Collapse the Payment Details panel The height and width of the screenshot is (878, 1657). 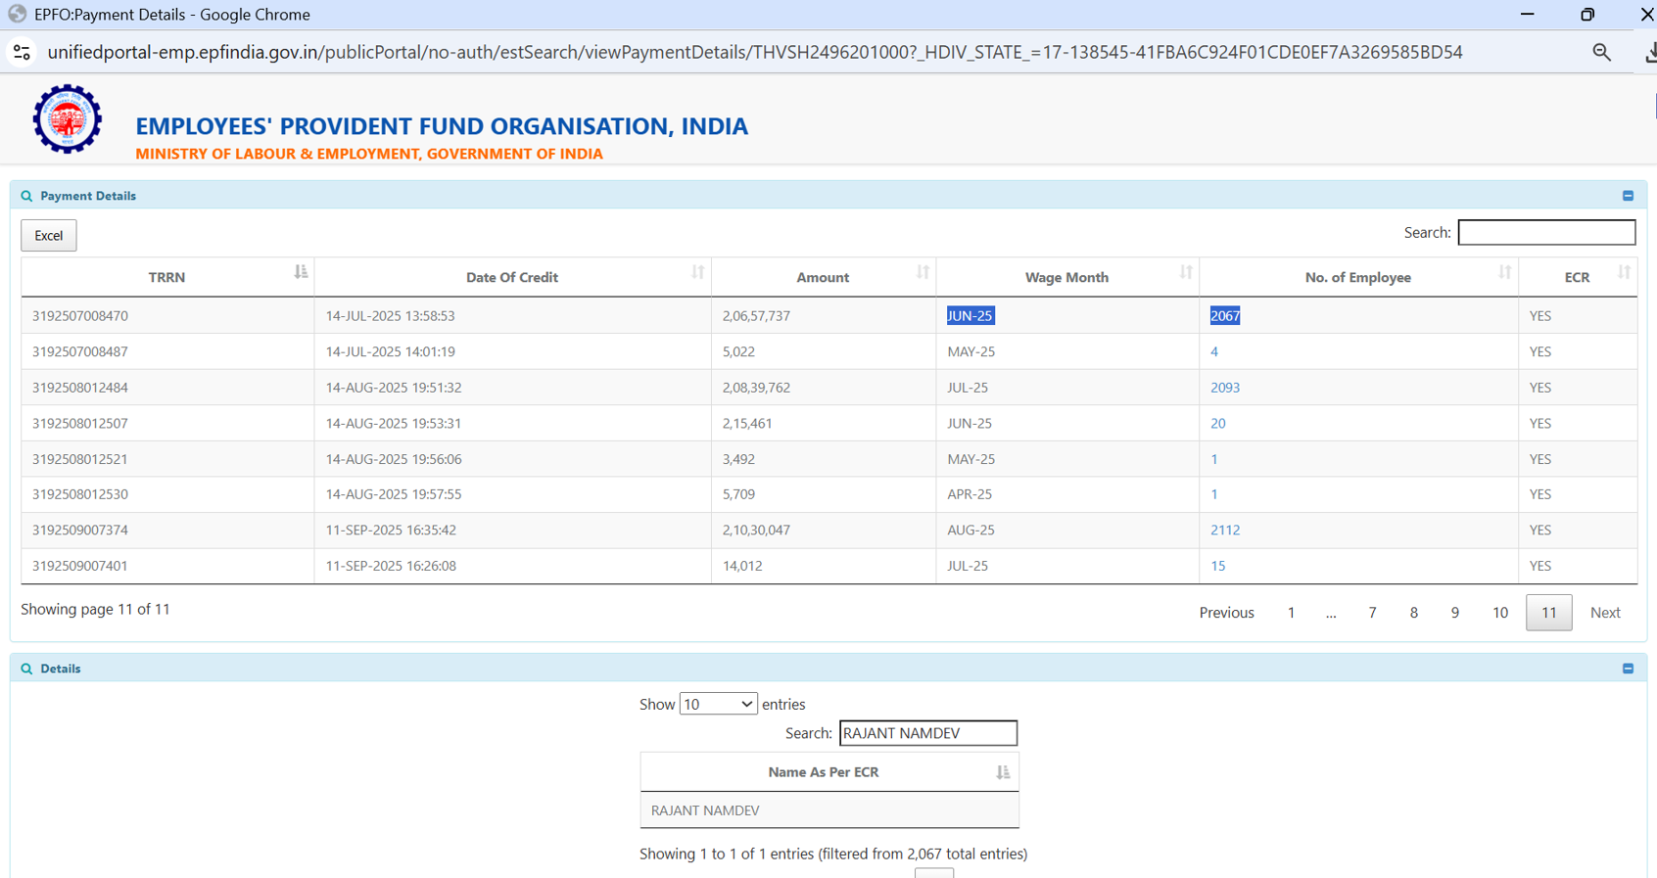(x=1628, y=196)
